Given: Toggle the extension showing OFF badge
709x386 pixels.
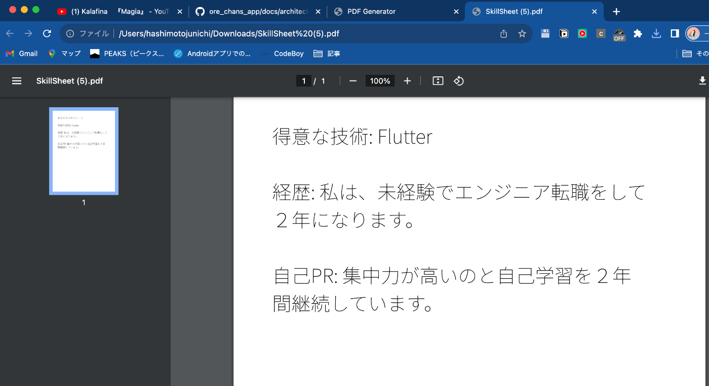Looking at the screenshot, I should [x=619, y=34].
